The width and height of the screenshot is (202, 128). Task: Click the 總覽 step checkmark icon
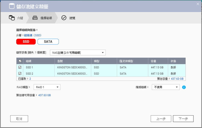click(64, 18)
